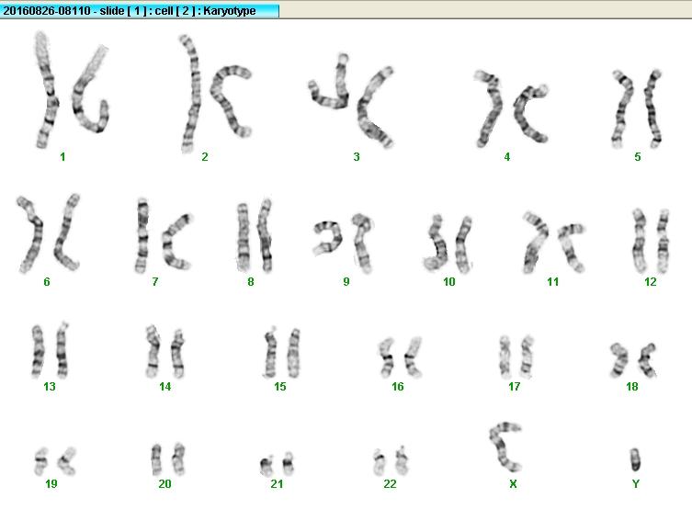Click the green label "12"

[651, 281]
